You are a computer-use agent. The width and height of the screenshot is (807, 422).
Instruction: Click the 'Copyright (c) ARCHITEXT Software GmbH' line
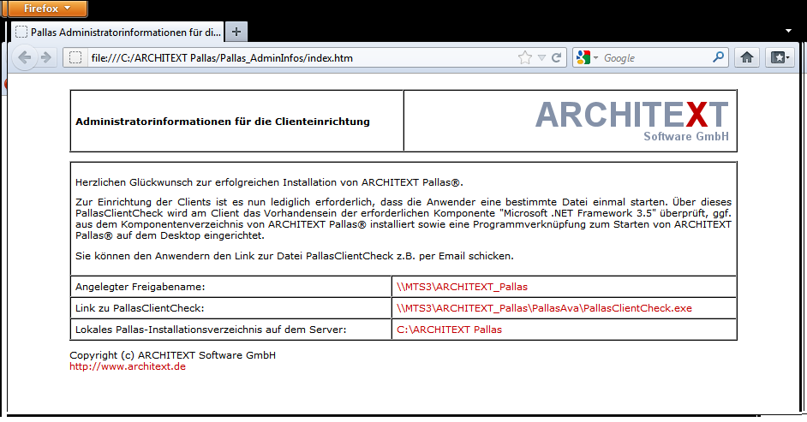coord(172,355)
